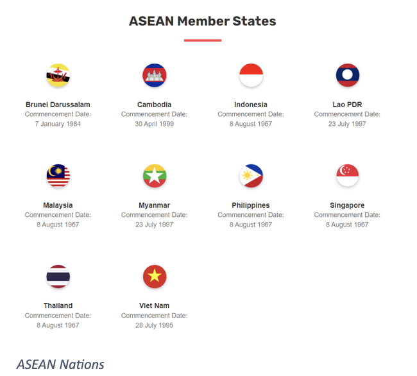The height and width of the screenshot is (376, 417).
Task: Click the Singapore country name
Action: point(347,205)
